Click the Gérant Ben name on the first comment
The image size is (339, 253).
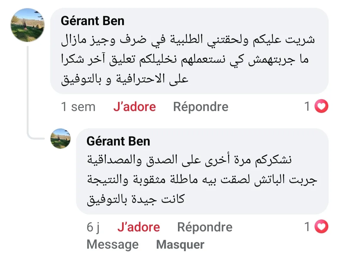click(93, 21)
